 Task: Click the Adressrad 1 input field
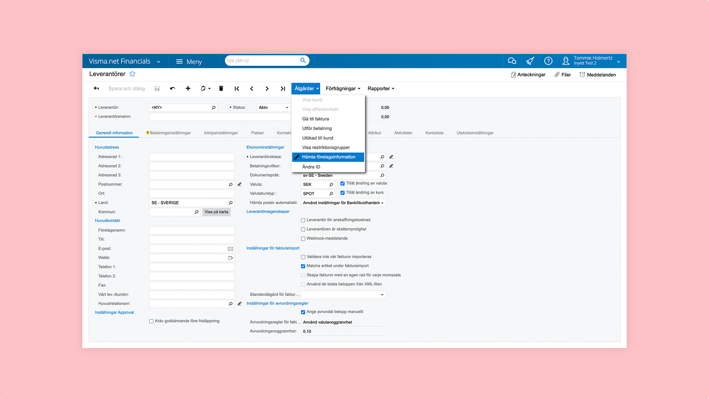click(192, 157)
